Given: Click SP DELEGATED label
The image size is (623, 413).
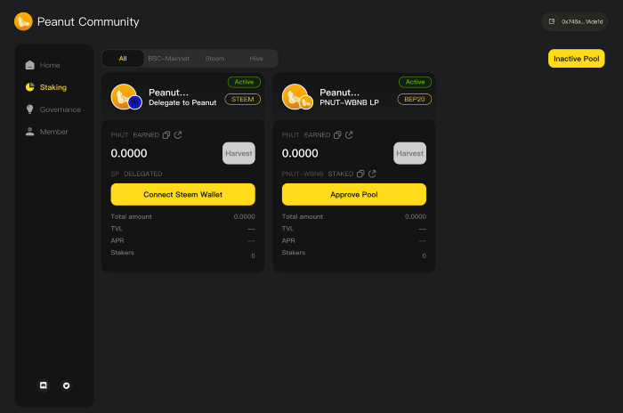Looking at the screenshot, I should [x=136, y=174].
